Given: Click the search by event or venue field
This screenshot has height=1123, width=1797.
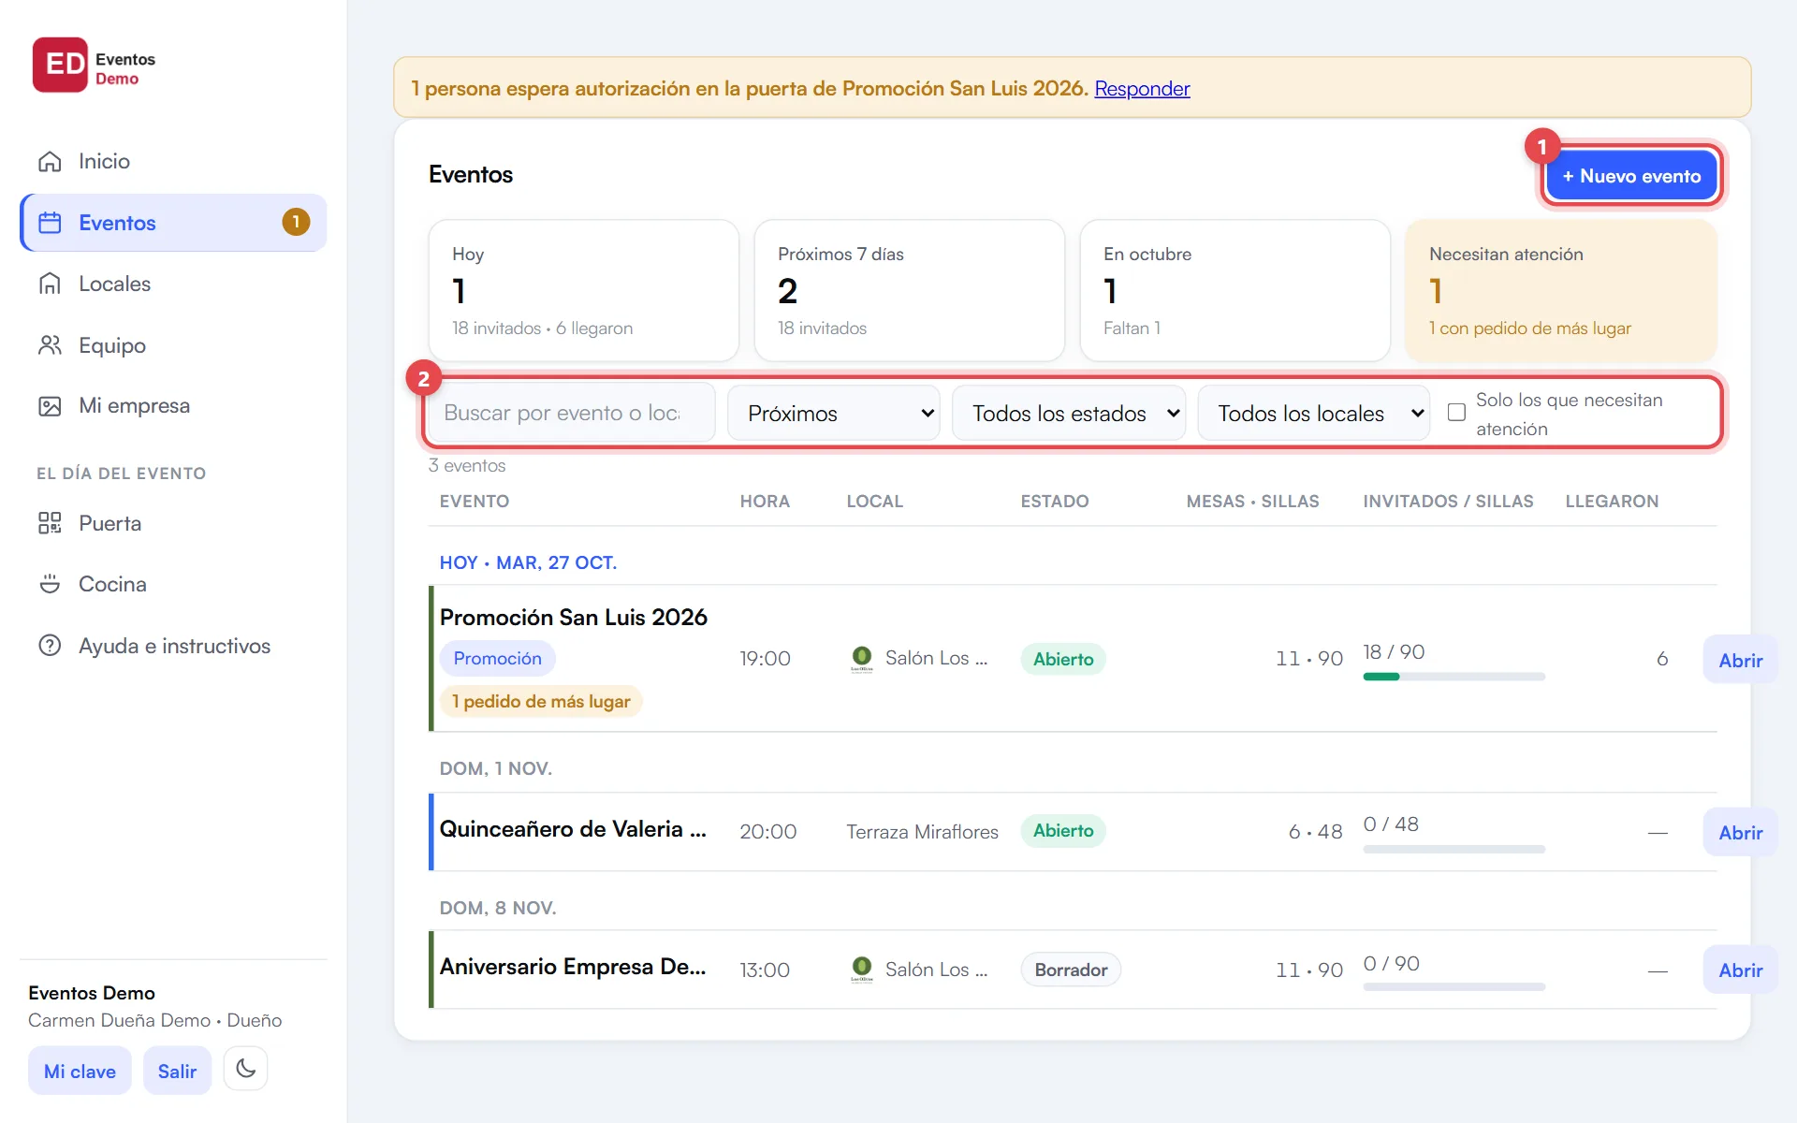Looking at the screenshot, I should click(571, 413).
